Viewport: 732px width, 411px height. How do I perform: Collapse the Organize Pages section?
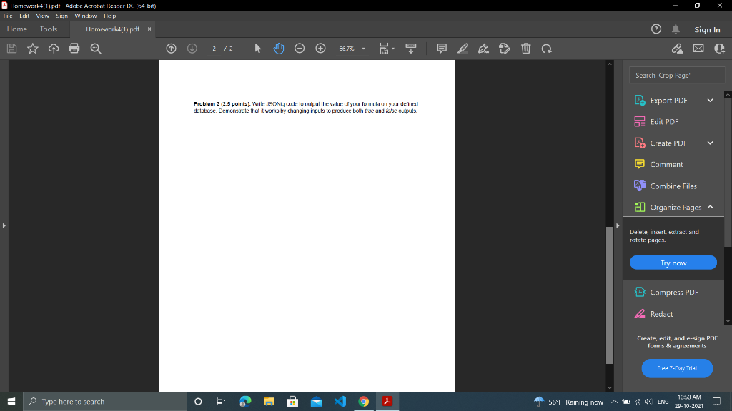pos(710,207)
